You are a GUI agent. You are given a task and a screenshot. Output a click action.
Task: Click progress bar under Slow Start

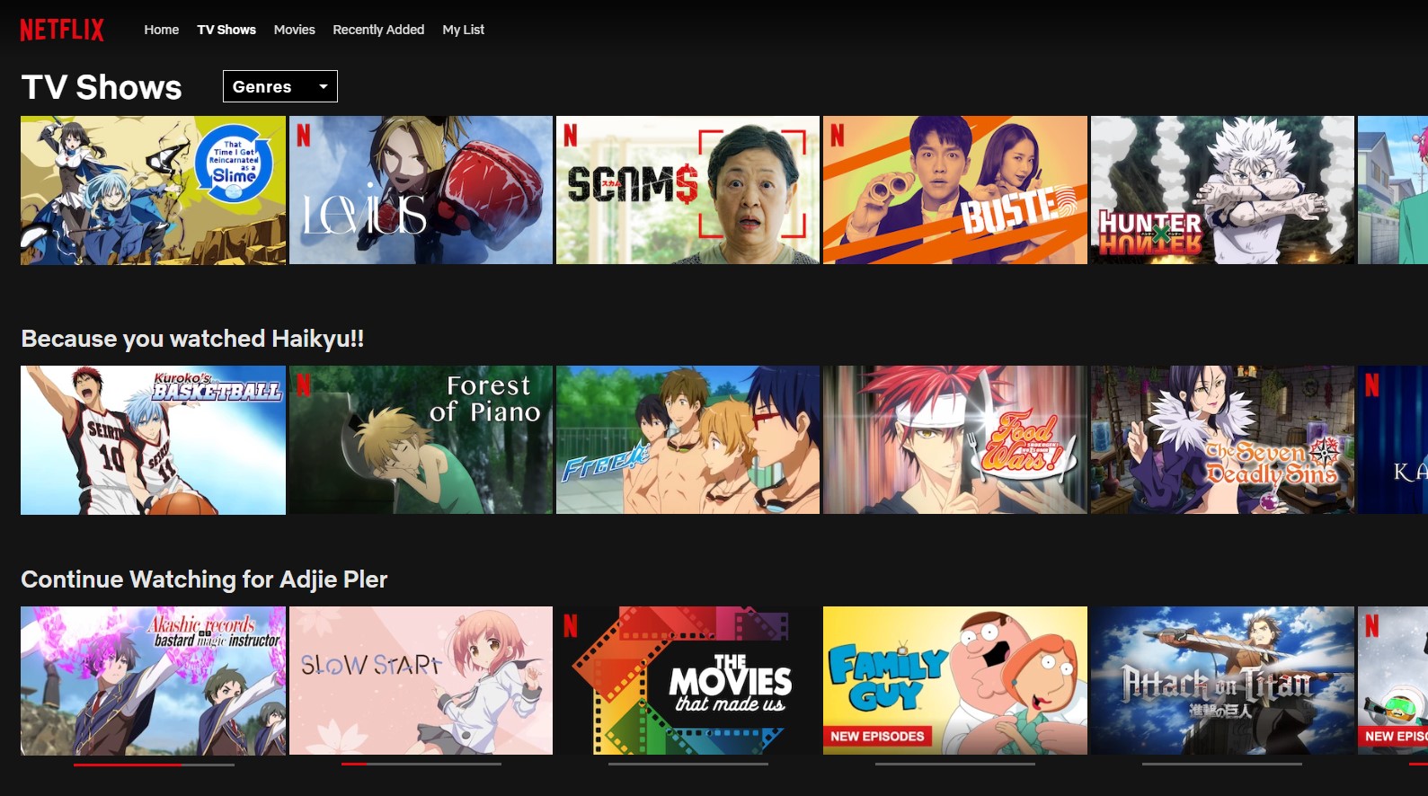[x=421, y=764]
